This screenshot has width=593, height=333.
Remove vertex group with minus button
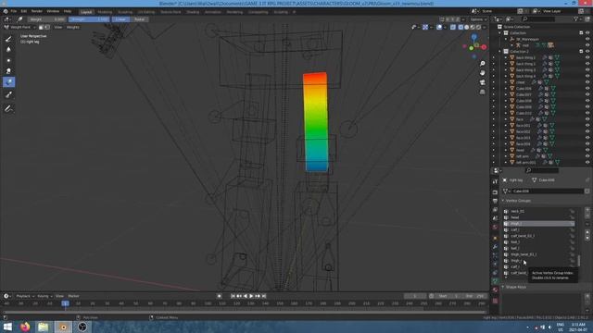pyautogui.click(x=587, y=216)
